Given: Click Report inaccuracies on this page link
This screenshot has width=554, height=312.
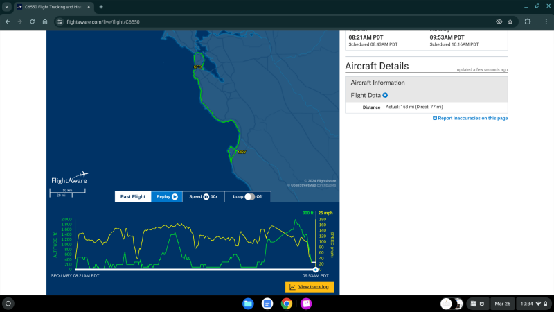Looking at the screenshot, I should (x=473, y=118).
